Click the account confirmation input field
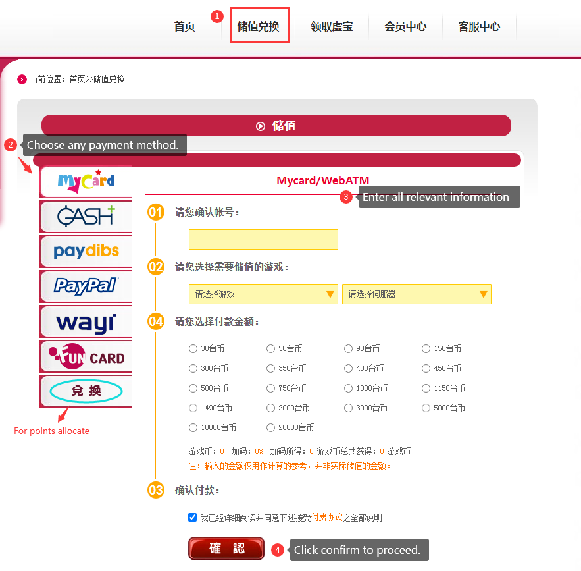This screenshot has width=581, height=571. (263, 239)
